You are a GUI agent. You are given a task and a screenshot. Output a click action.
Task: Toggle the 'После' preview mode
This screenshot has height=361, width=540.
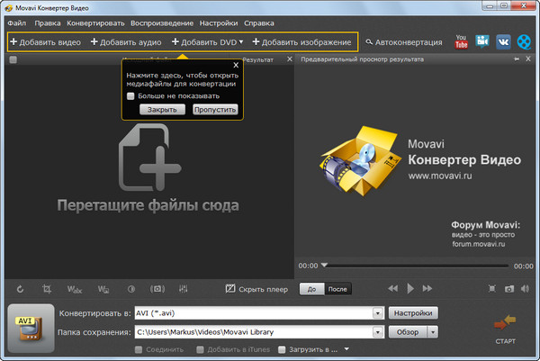338,289
